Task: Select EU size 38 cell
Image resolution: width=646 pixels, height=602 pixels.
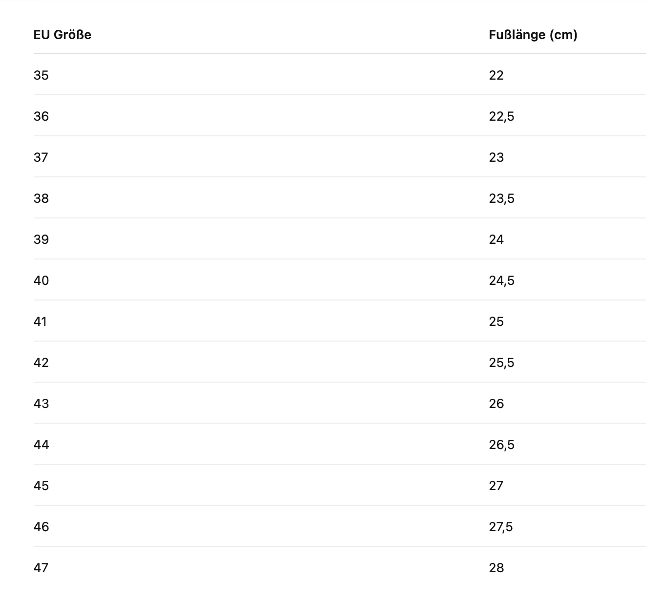Action: (x=41, y=198)
